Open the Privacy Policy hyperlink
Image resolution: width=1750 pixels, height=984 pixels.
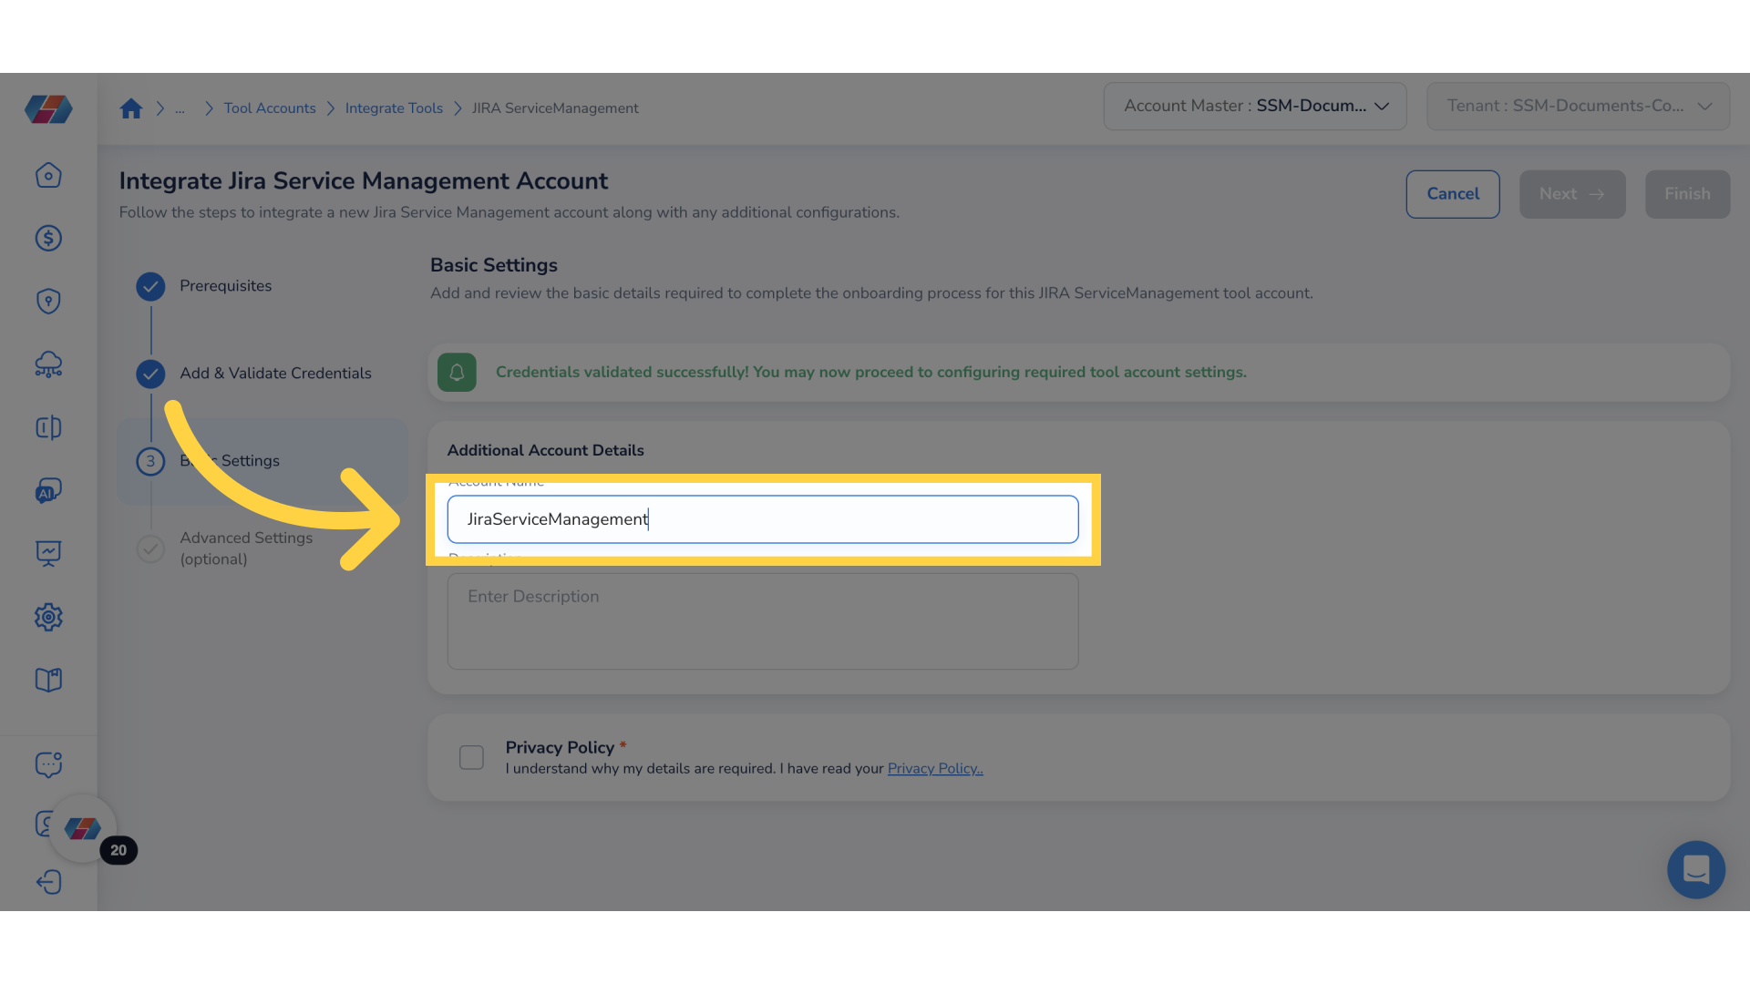[935, 768]
